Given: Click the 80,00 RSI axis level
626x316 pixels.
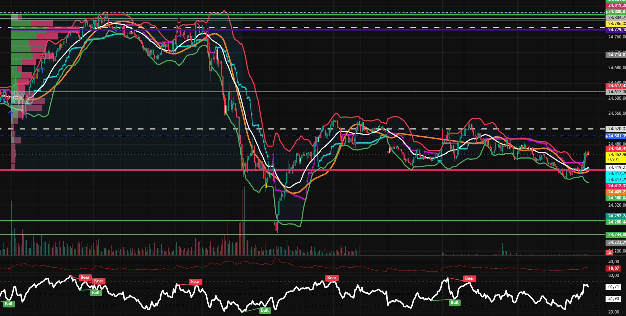Looking at the screenshot, I should click(x=614, y=275).
